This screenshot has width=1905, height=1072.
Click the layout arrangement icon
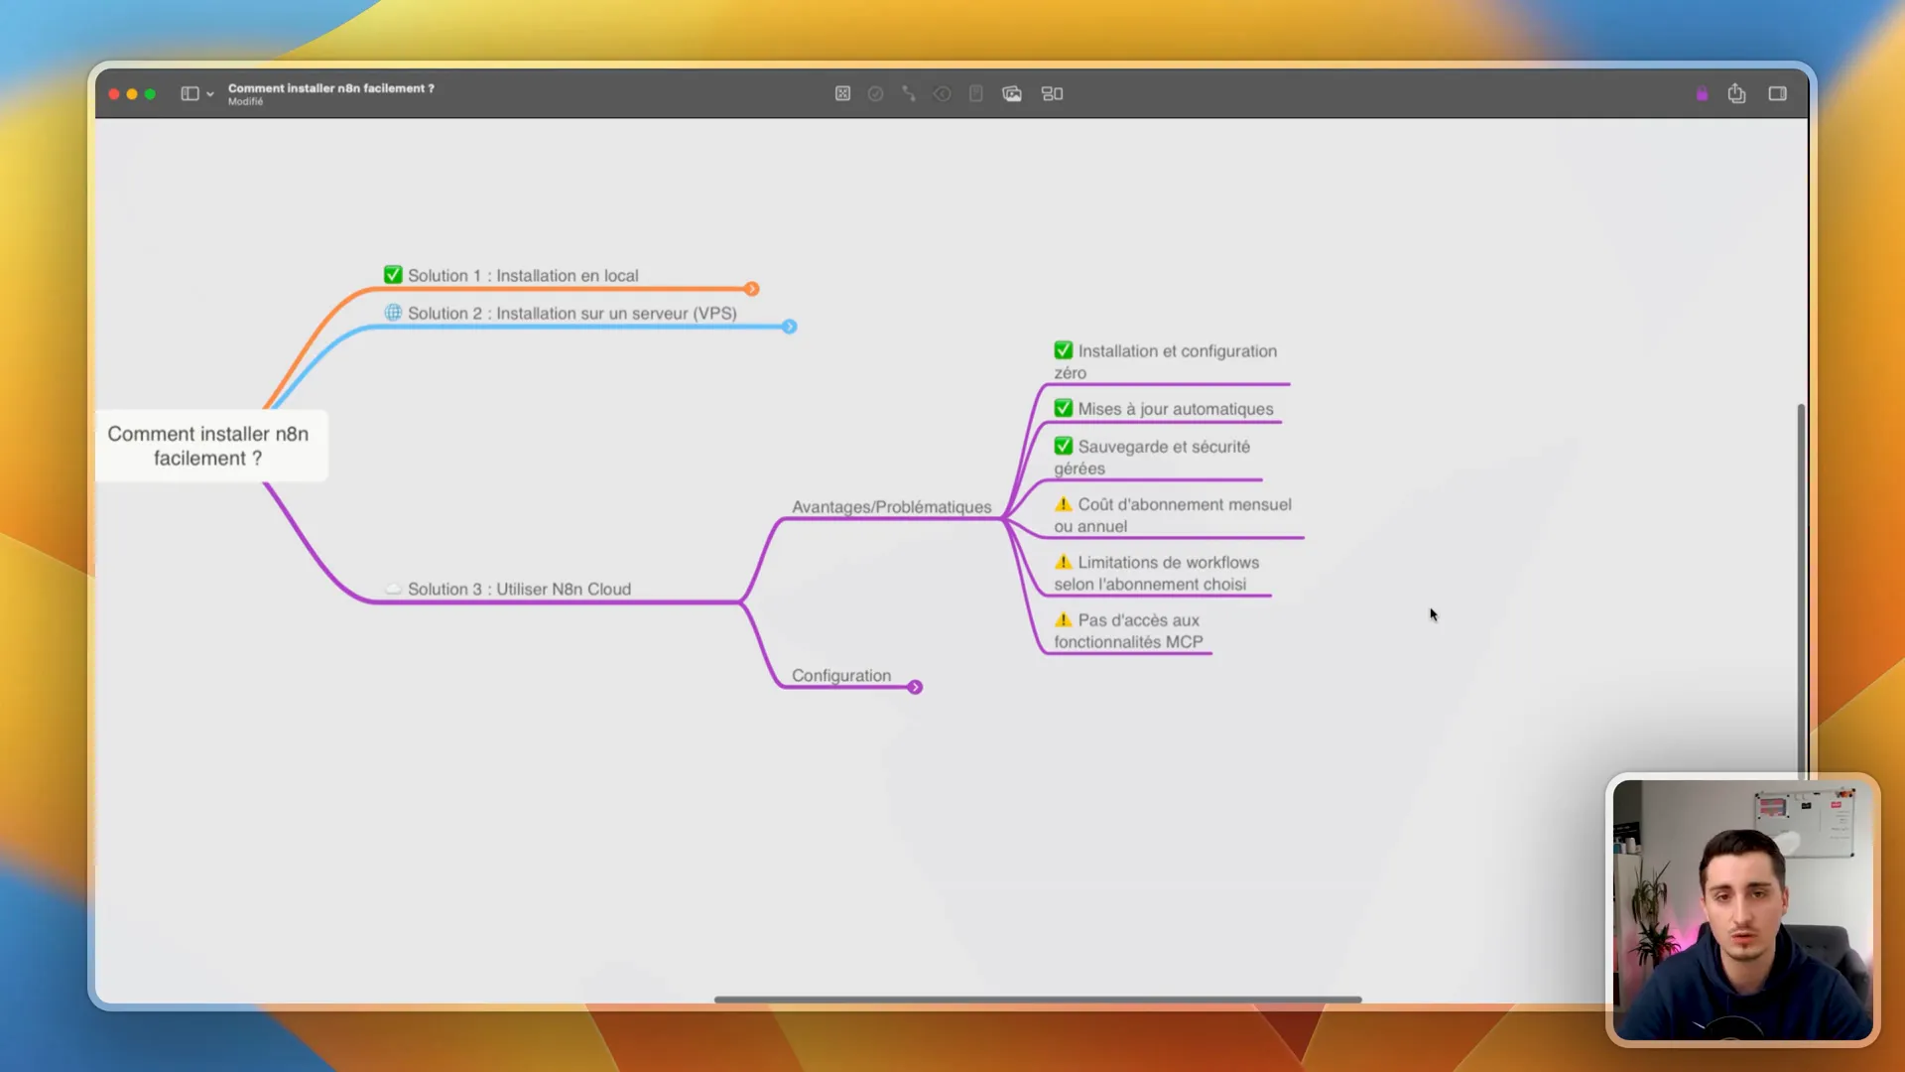[1052, 93]
